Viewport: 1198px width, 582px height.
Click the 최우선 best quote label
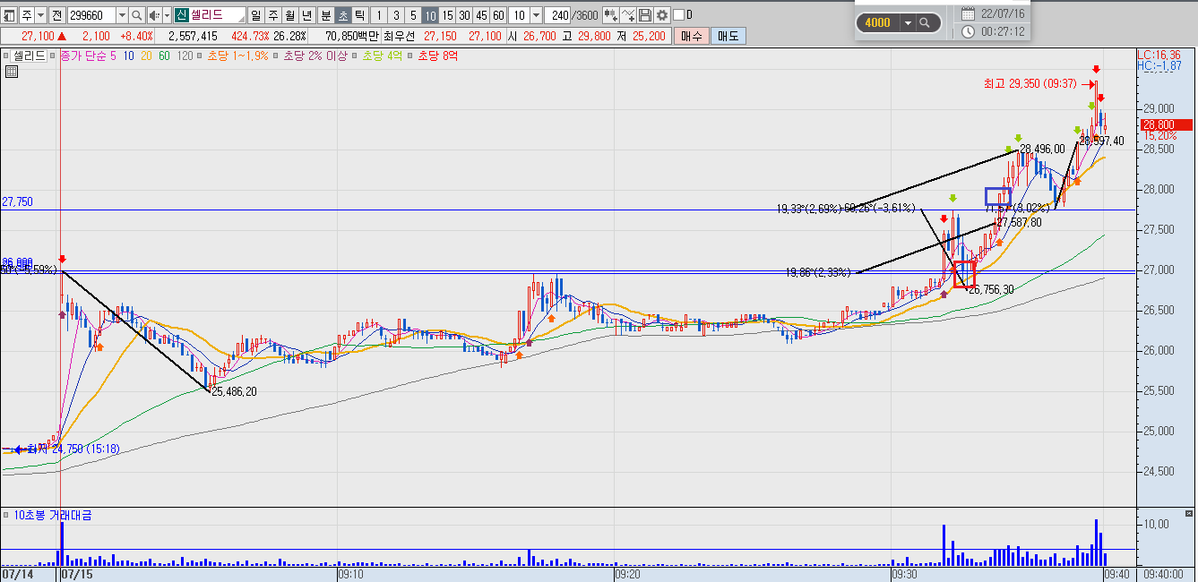[401, 36]
